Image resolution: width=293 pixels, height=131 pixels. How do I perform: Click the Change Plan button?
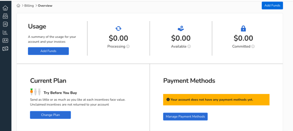point(50,115)
